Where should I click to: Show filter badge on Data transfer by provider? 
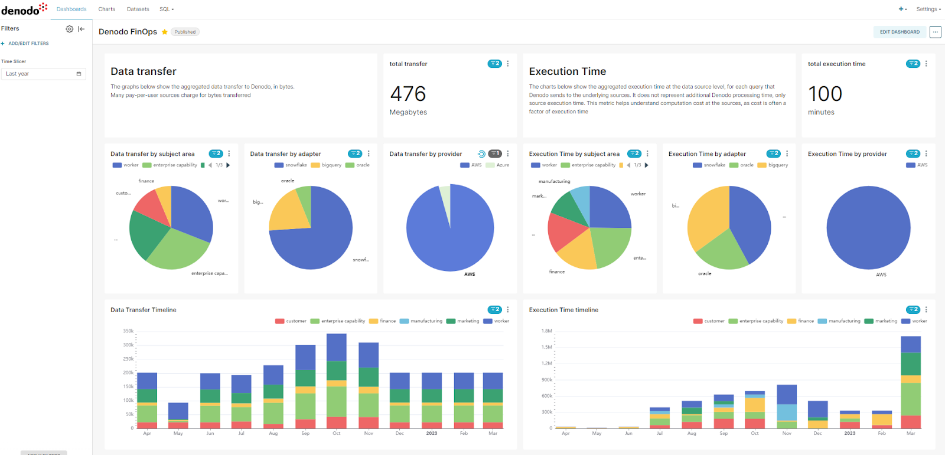(x=495, y=153)
